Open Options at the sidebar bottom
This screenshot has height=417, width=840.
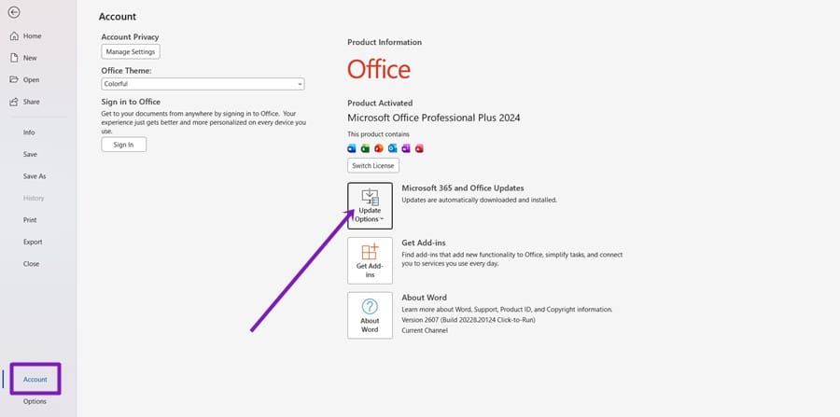(x=35, y=401)
